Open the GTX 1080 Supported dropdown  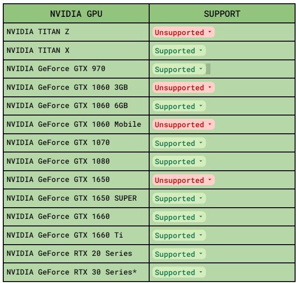[179, 162]
